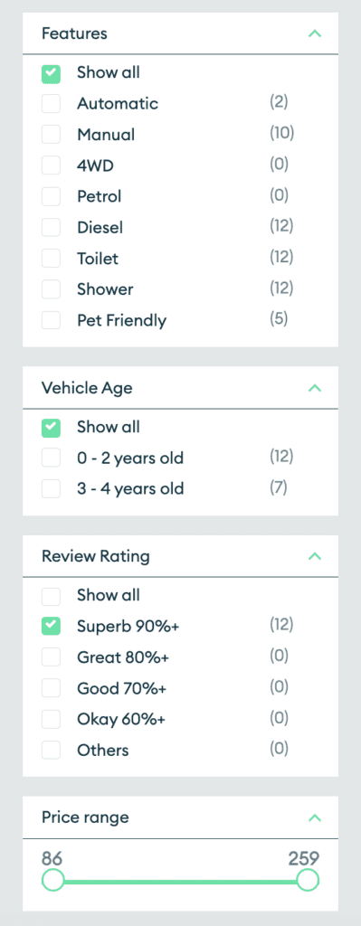The height and width of the screenshot is (926, 361).
Task: Enable the Pet Friendly filter
Action: (x=51, y=321)
